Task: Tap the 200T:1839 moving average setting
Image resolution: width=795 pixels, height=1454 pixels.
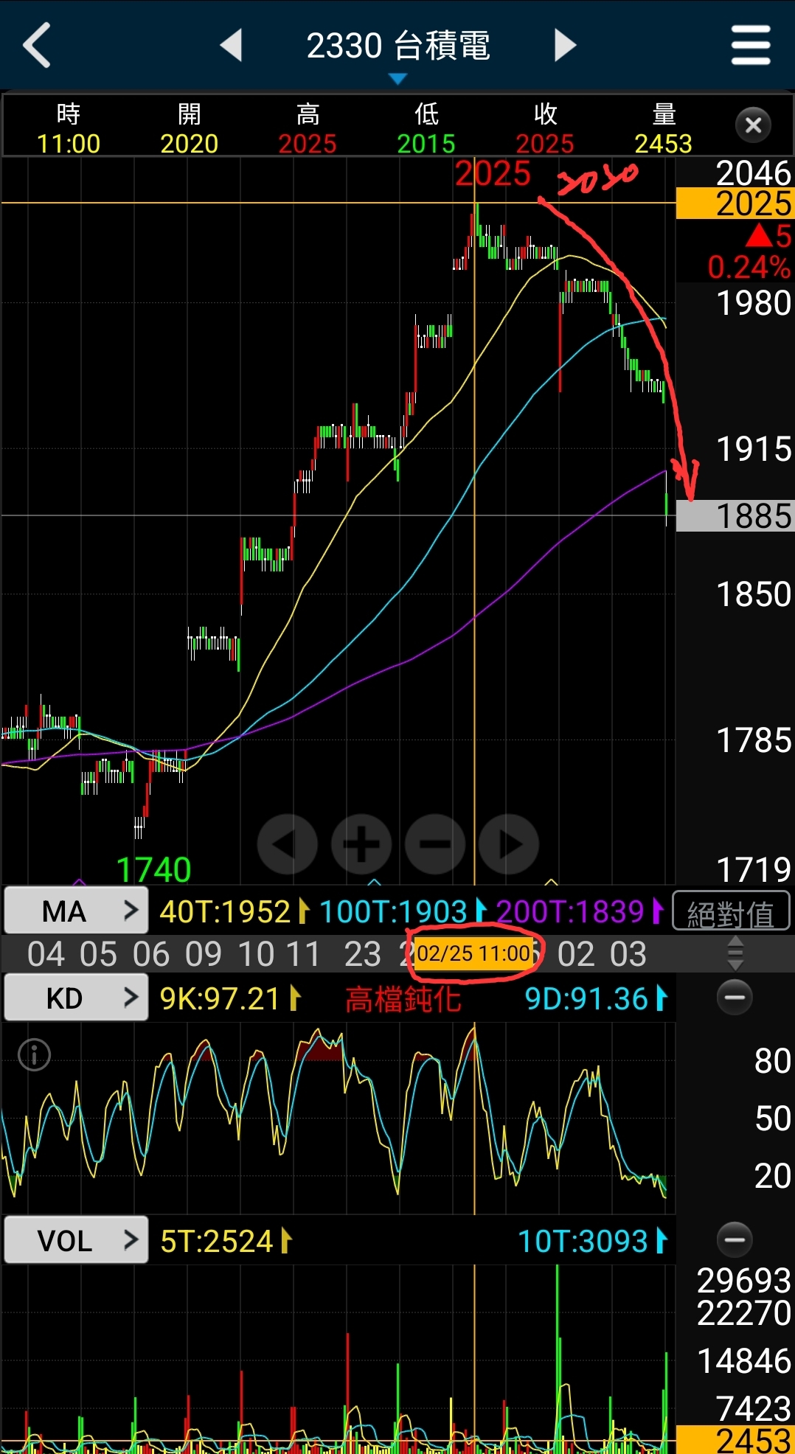Action: (578, 912)
